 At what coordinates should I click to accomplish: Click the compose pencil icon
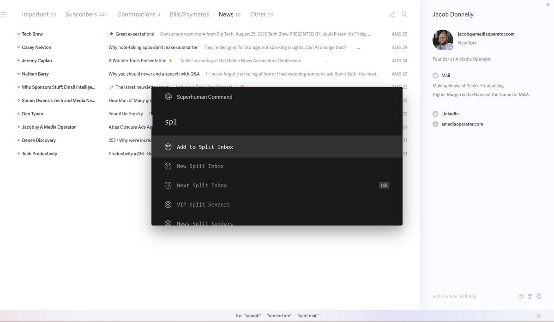392,14
